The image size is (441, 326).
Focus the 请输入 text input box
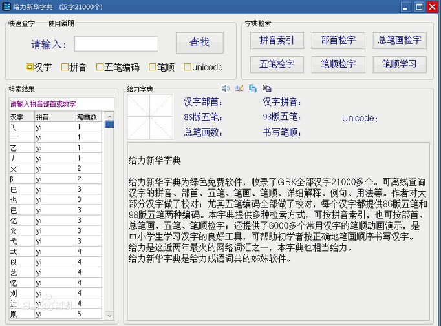[116, 44]
